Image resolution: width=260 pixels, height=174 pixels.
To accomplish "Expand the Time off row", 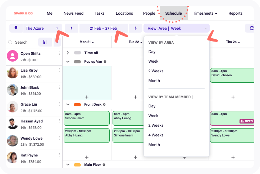I will click(68, 53).
